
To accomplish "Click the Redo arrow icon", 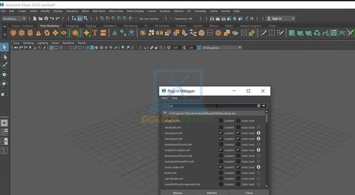I will (58, 19).
